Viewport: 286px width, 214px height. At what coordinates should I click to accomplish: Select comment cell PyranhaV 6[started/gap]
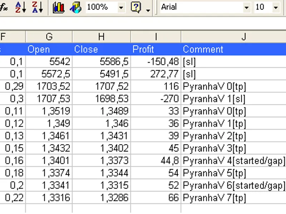pyautogui.click(x=234, y=185)
